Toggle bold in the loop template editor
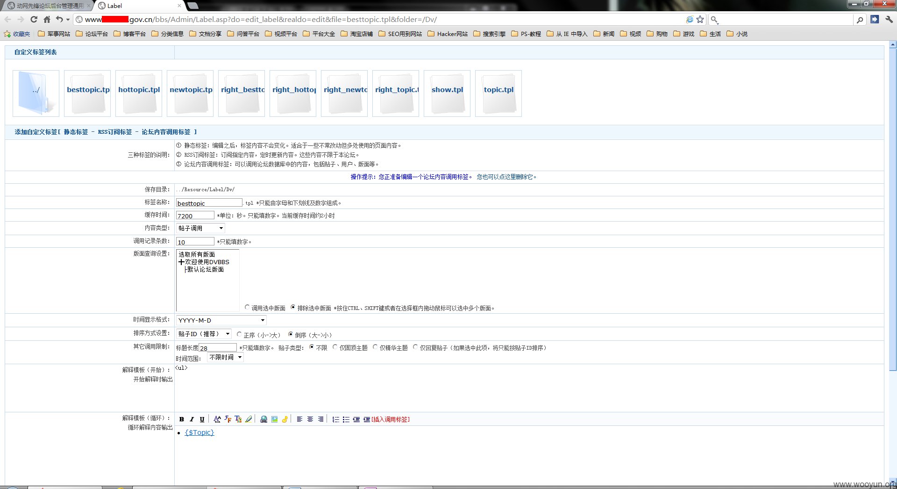Viewport: 897px width, 489px height. click(182, 419)
